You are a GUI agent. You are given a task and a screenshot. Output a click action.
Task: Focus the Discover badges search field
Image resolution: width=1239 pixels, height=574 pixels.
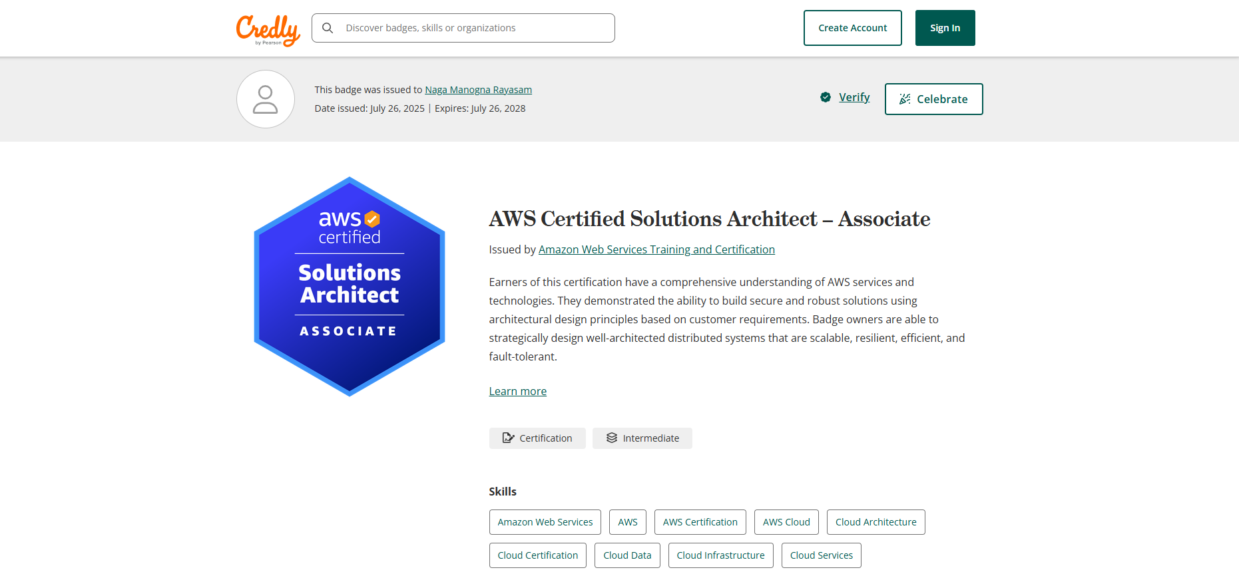click(x=463, y=28)
